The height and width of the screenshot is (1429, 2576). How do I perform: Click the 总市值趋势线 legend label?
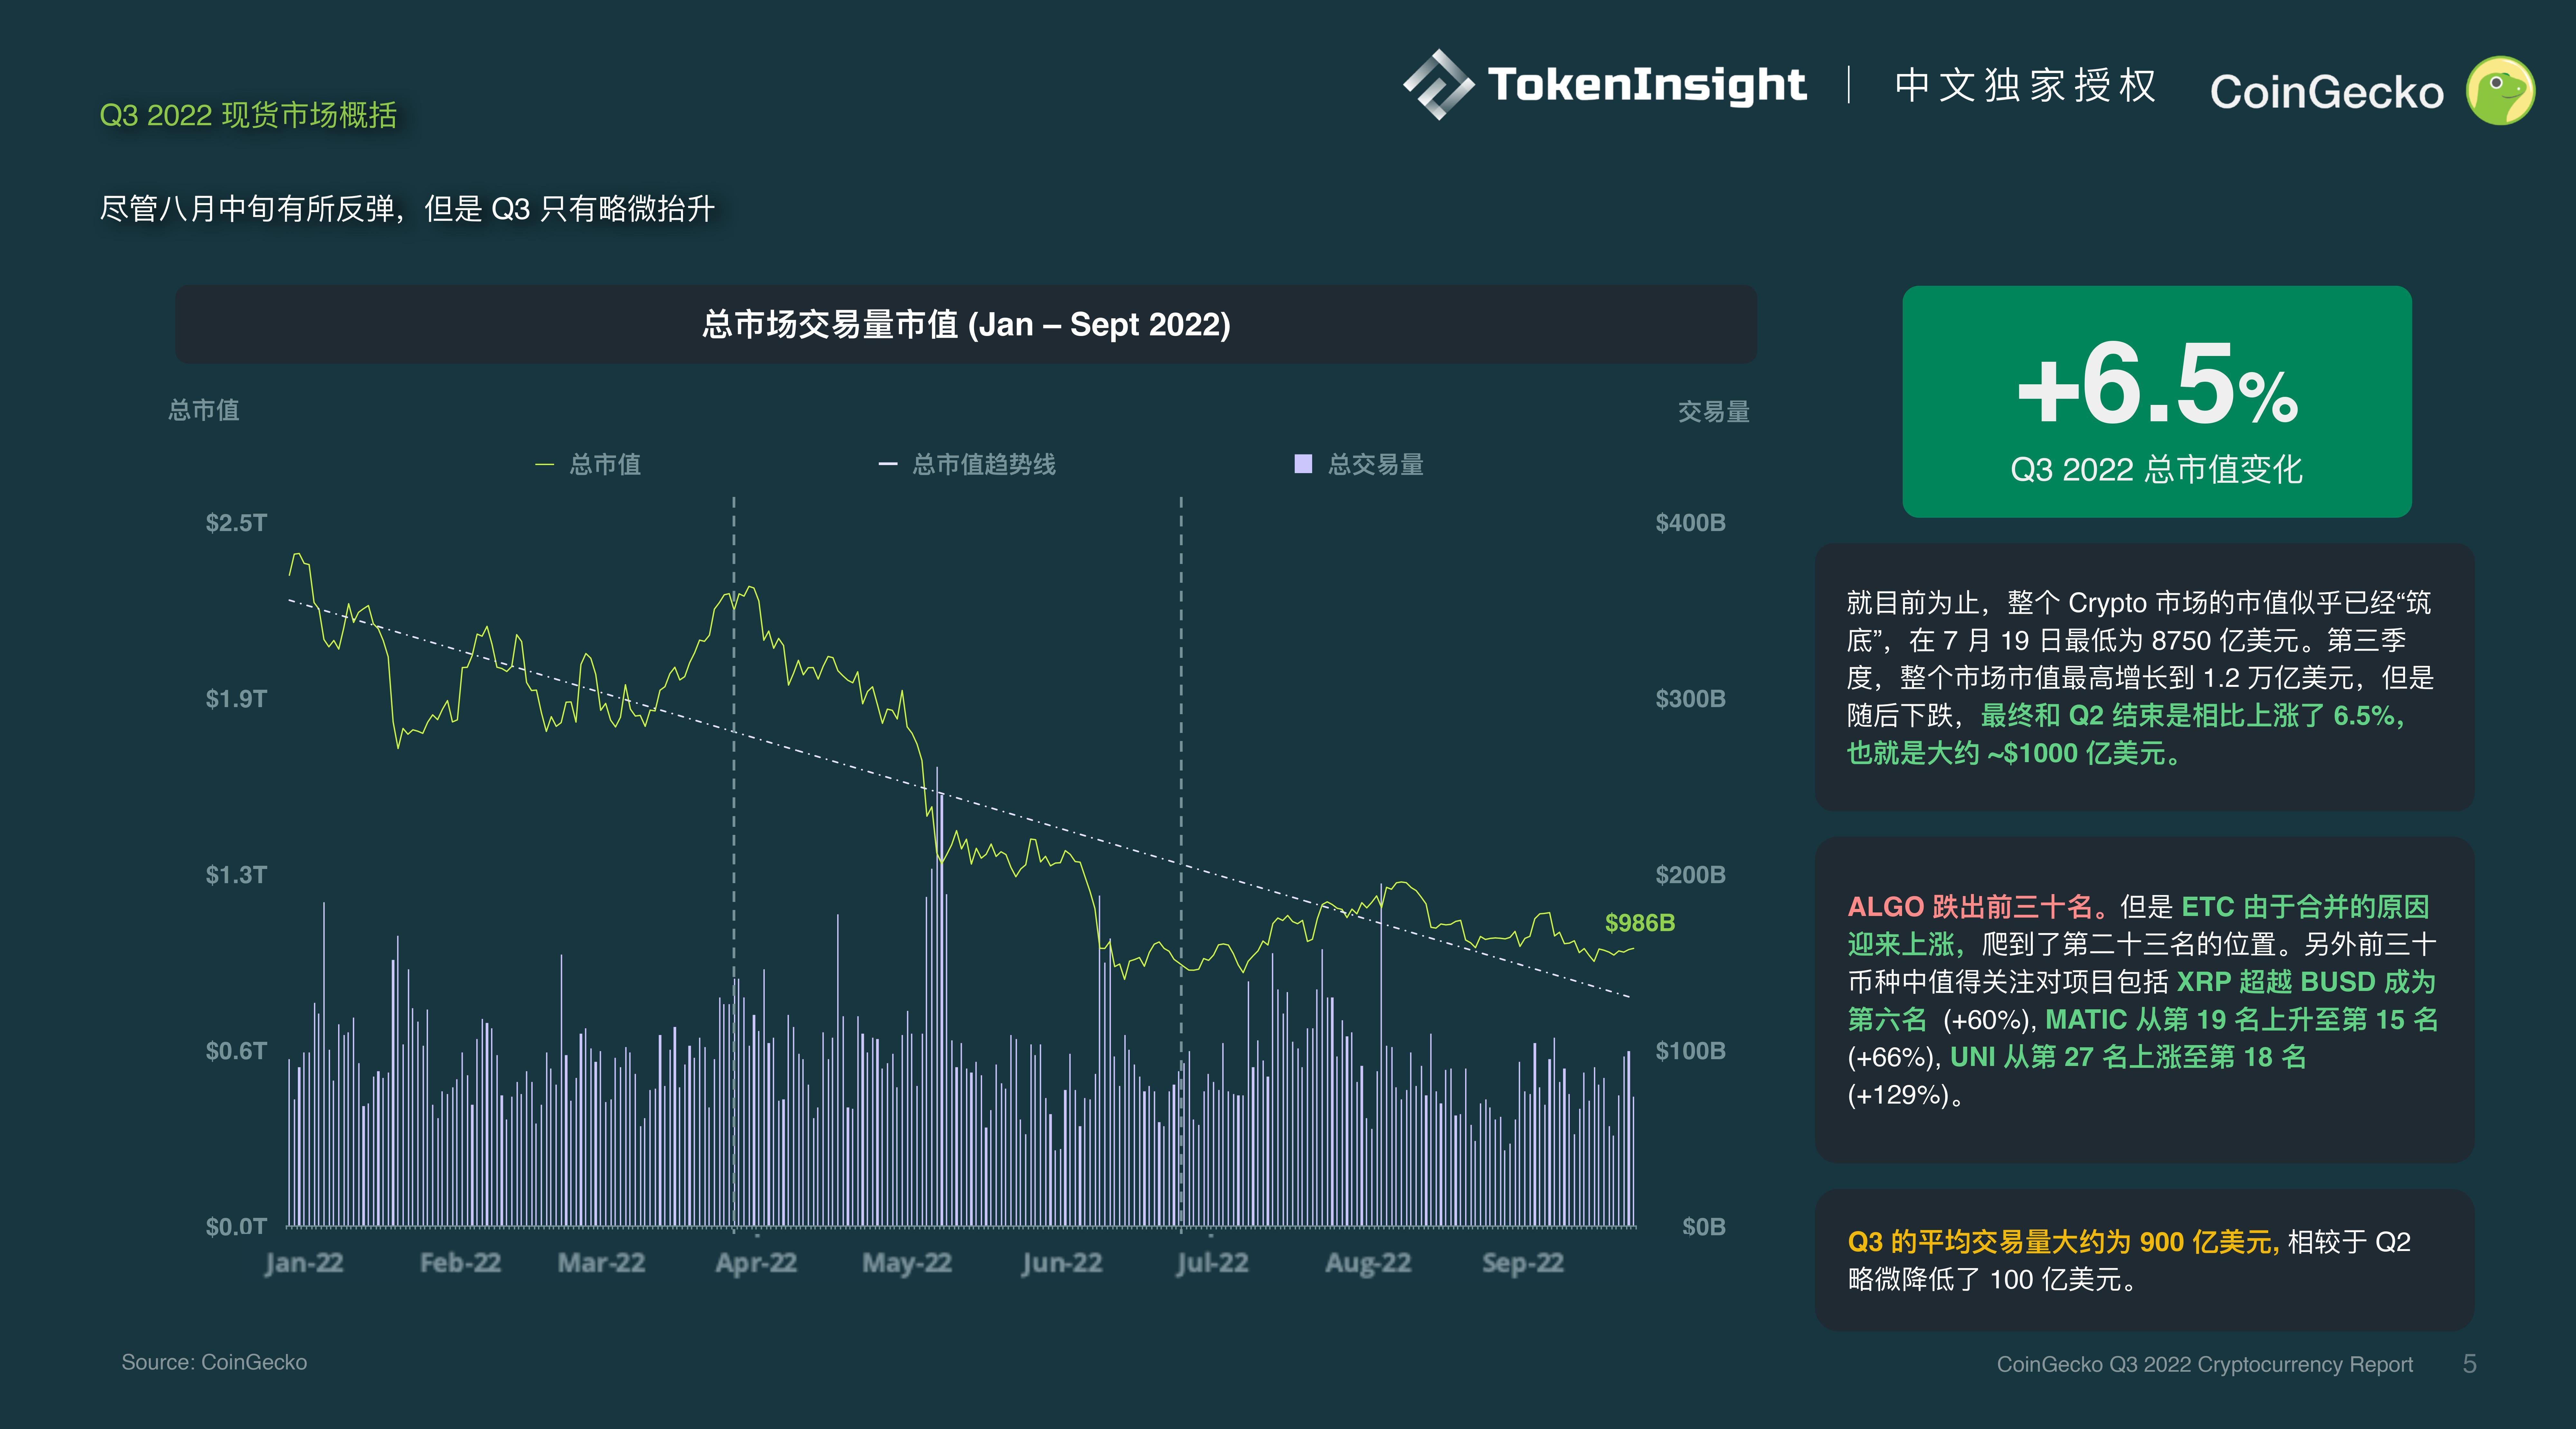pyautogui.click(x=984, y=465)
